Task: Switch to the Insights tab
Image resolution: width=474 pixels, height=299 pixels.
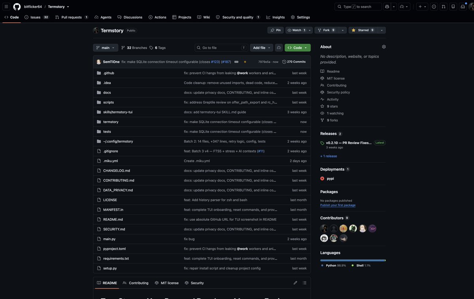Action: pos(275,17)
